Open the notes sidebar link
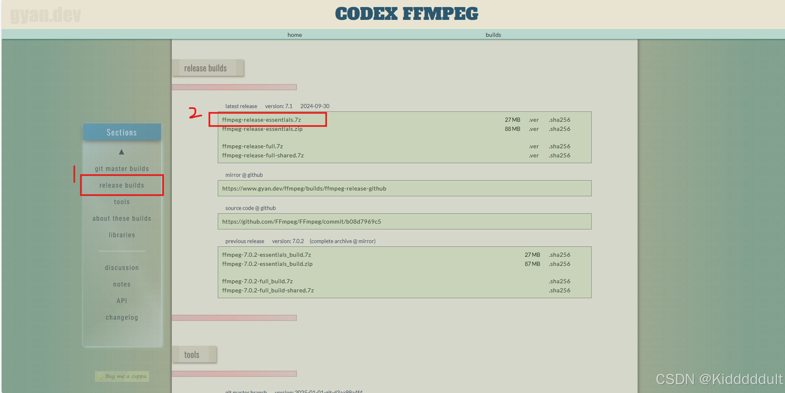Viewport: 785px width, 393px height. coord(122,284)
